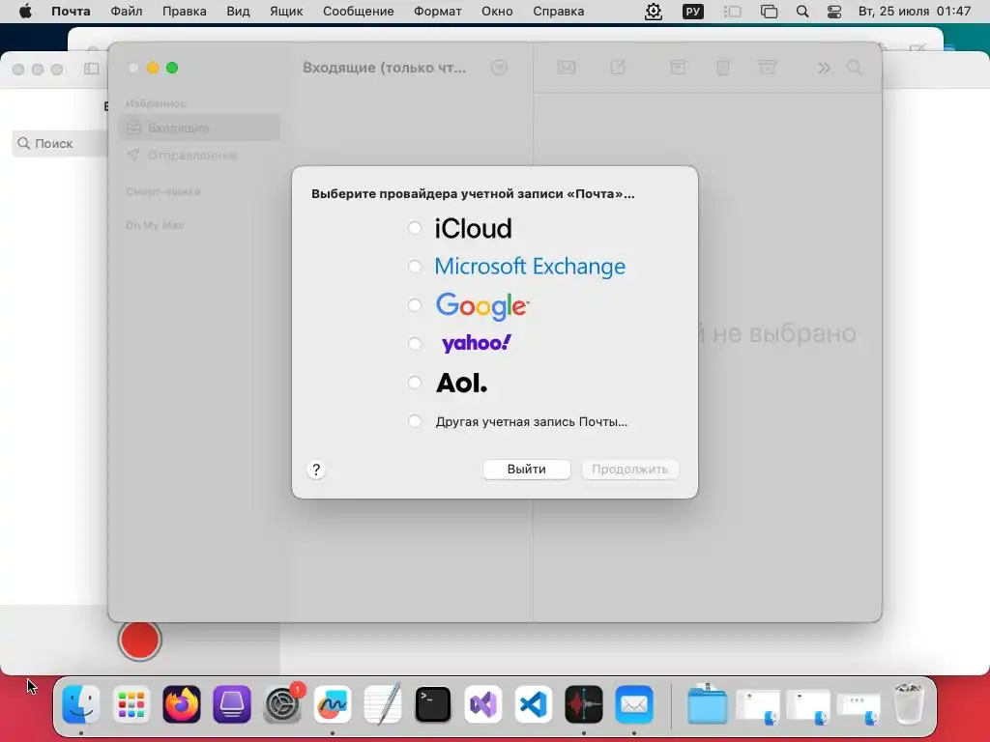This screenshot has height=742, width=990.
Task: Open Voice Memos from the Dock
Action: click(584, 704)
